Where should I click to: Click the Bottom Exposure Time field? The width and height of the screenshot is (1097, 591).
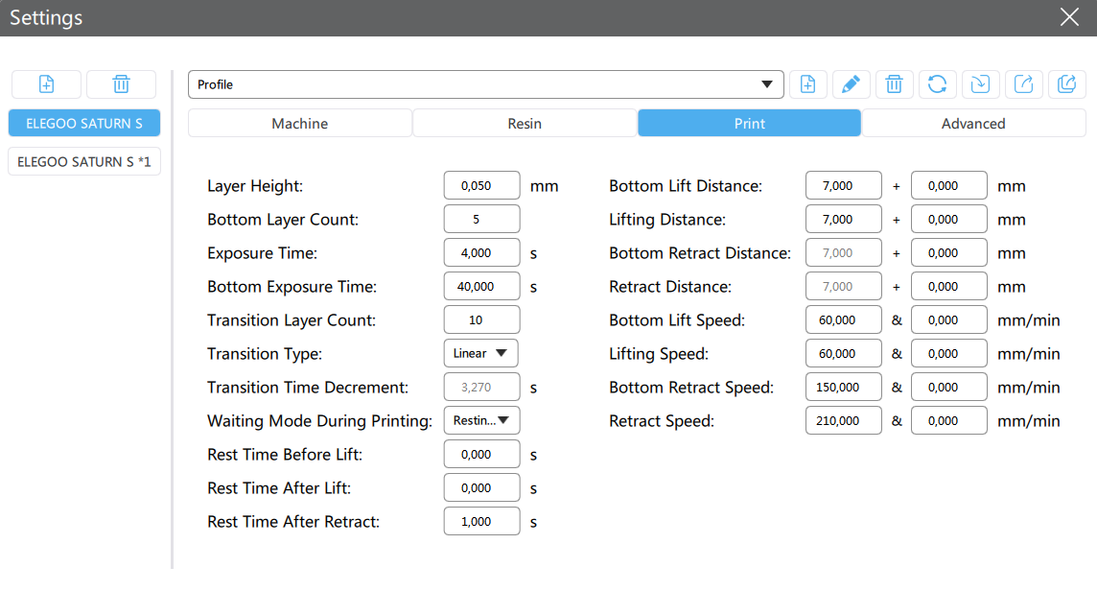481,287
